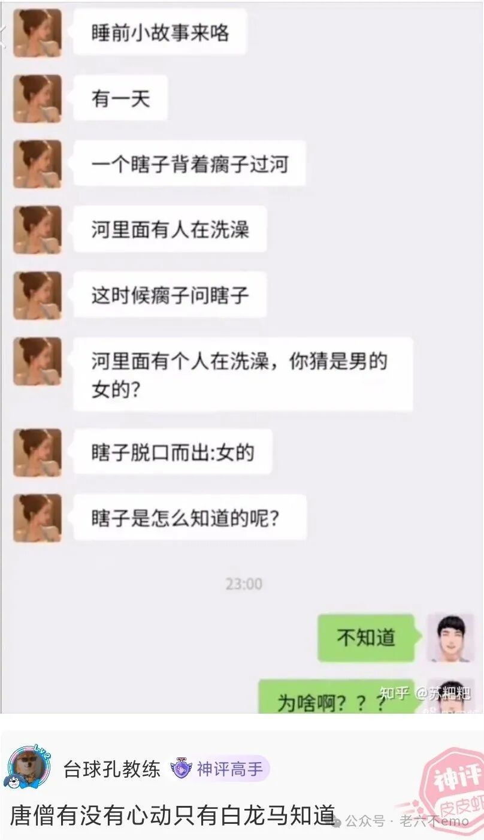Select the 你猜是男的女的 message bubble

[243, 374]
